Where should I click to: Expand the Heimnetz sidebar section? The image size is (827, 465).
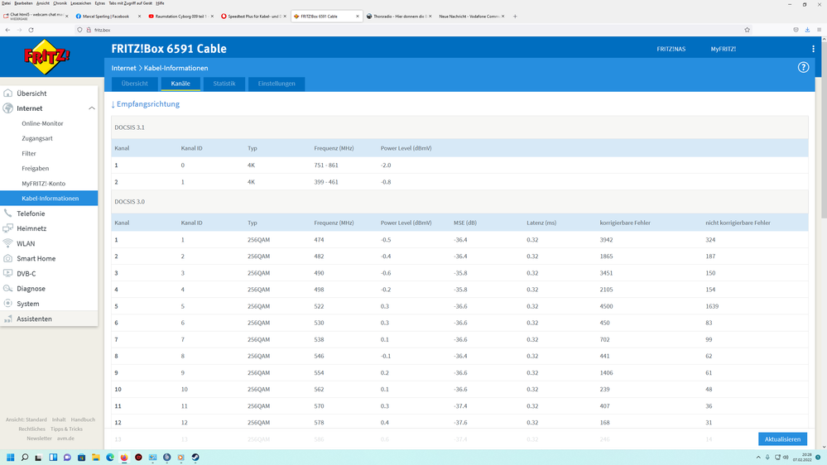[x=31, y=228]
